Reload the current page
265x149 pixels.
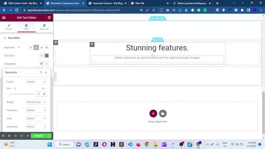(x=17, y=10)
